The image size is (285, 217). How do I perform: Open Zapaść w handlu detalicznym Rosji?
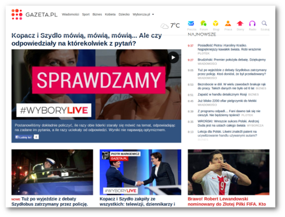(222, 94)
